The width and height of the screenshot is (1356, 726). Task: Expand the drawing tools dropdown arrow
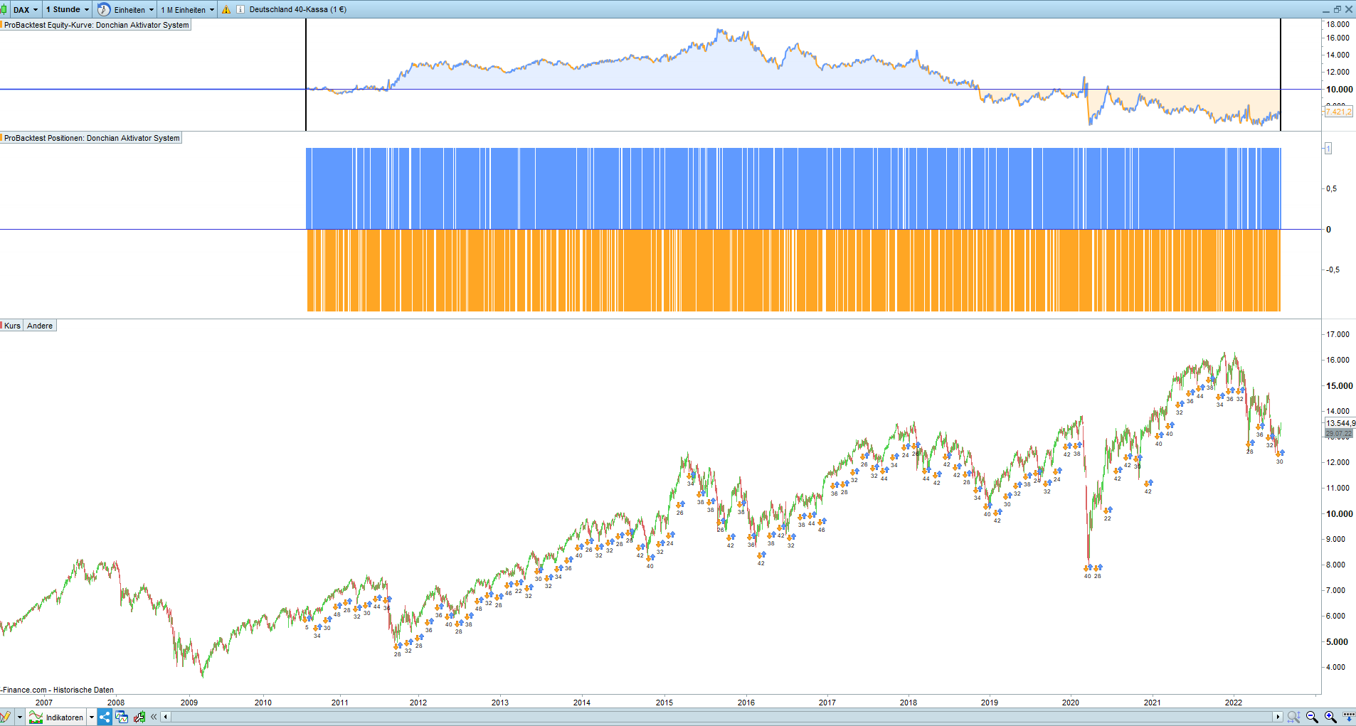pos(20,717)
